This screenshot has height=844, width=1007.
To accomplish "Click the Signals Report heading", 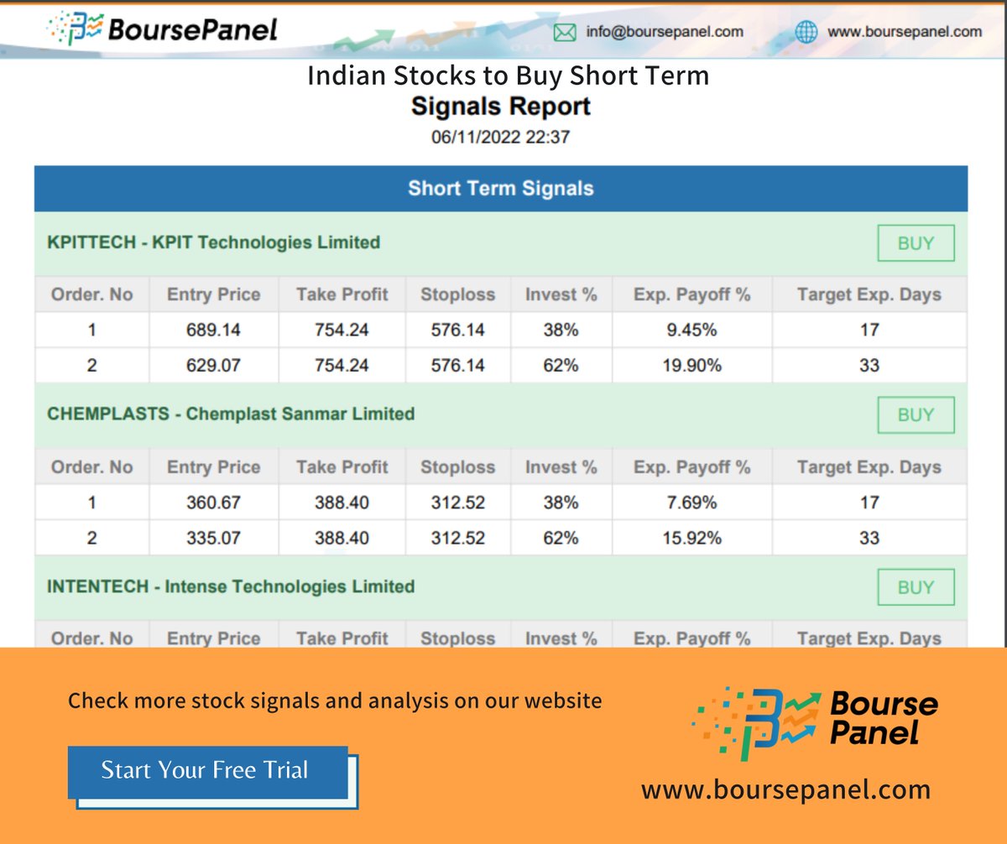I will point(501,107).
